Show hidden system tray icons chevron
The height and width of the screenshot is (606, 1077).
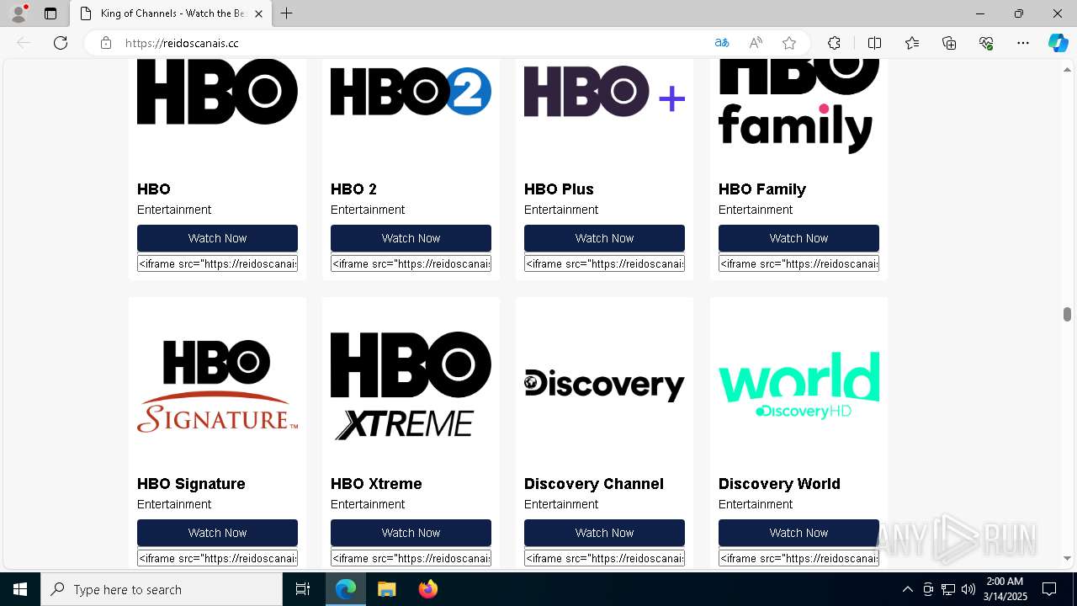[x=907, y=589]
